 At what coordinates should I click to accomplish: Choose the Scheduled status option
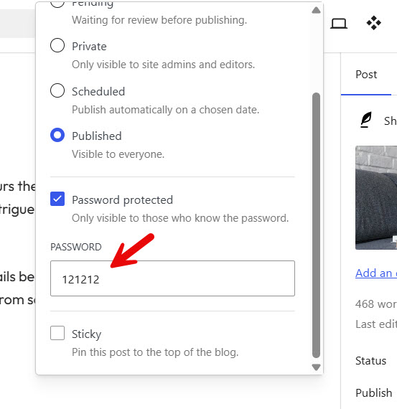click(57, 90)
